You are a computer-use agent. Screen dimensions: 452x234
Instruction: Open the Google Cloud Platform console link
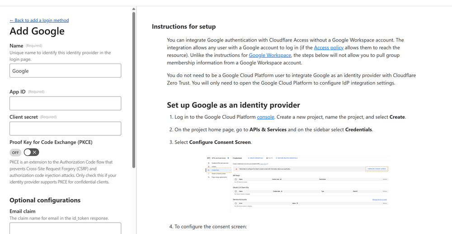click(265, 117)
